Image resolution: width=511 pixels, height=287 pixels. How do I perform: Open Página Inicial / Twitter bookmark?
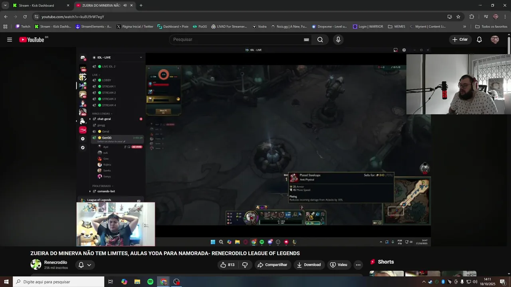135,26
